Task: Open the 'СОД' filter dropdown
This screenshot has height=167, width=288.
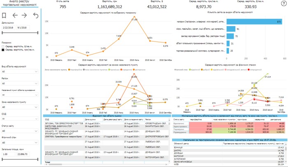Action: click(x=20, y=119)
